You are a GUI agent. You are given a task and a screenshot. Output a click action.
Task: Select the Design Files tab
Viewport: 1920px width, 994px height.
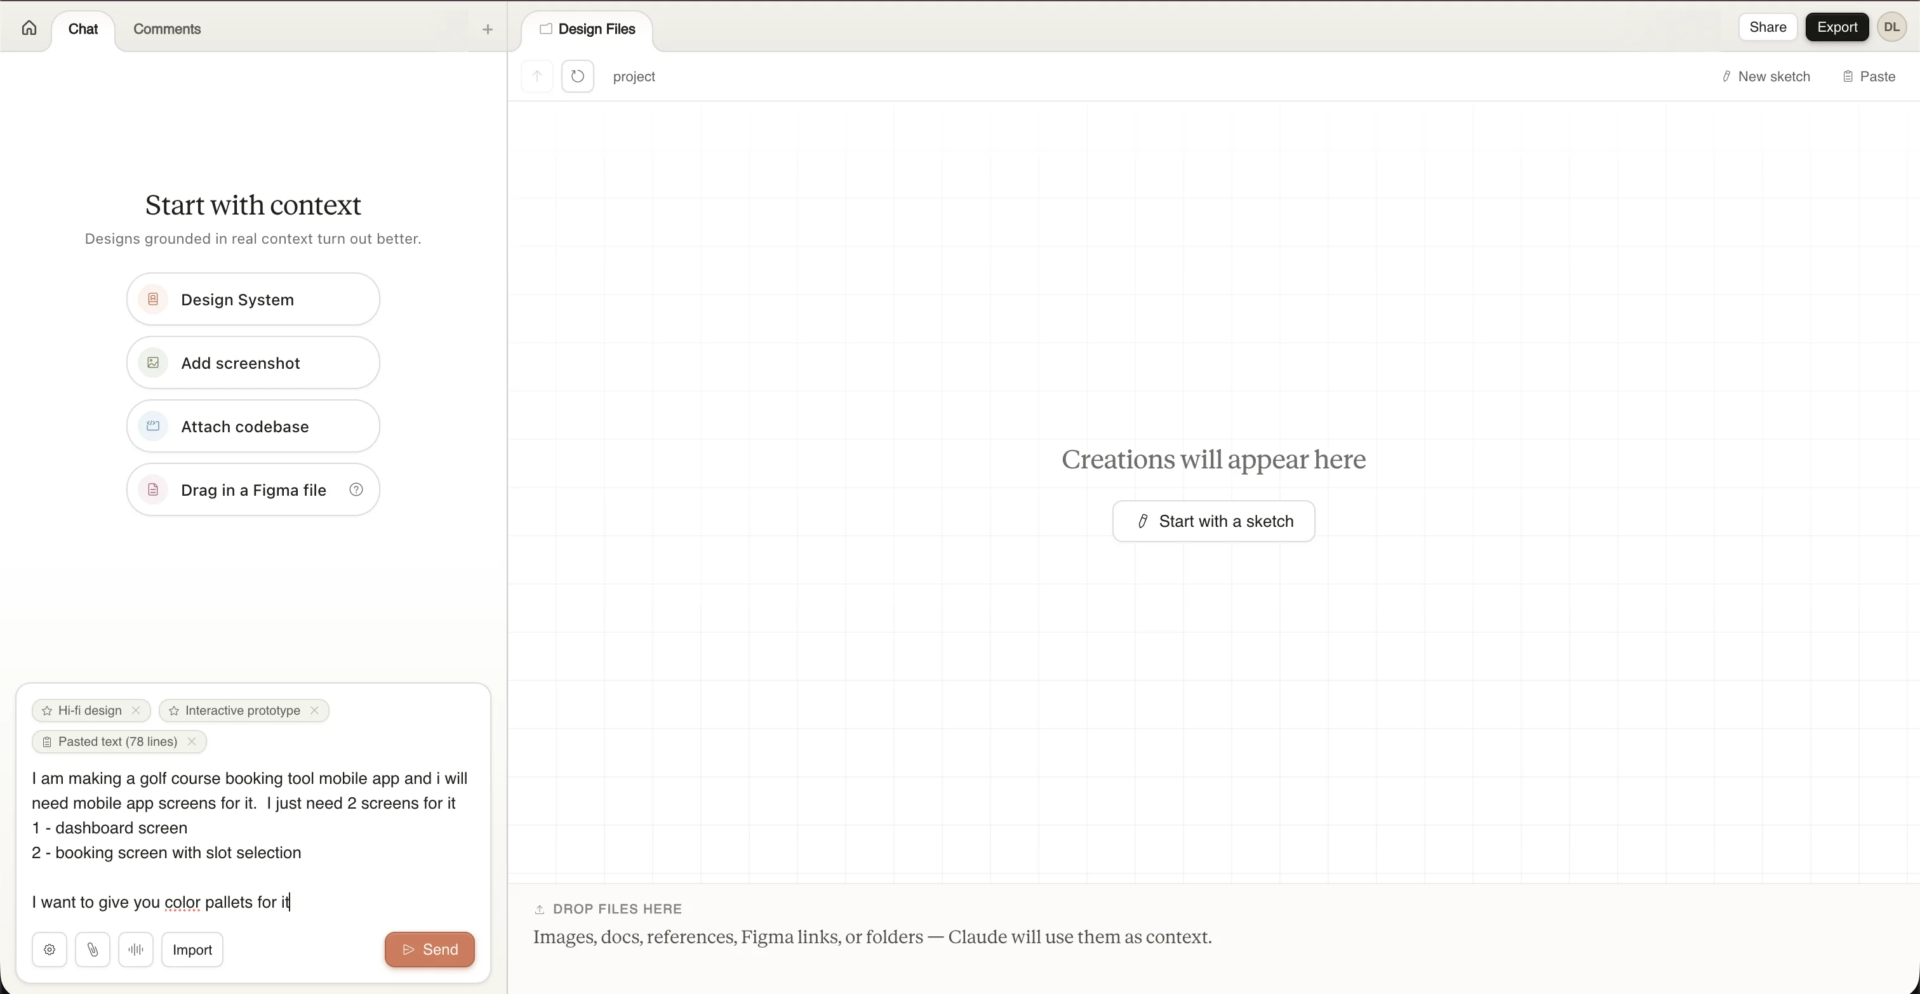click(587, 29)
